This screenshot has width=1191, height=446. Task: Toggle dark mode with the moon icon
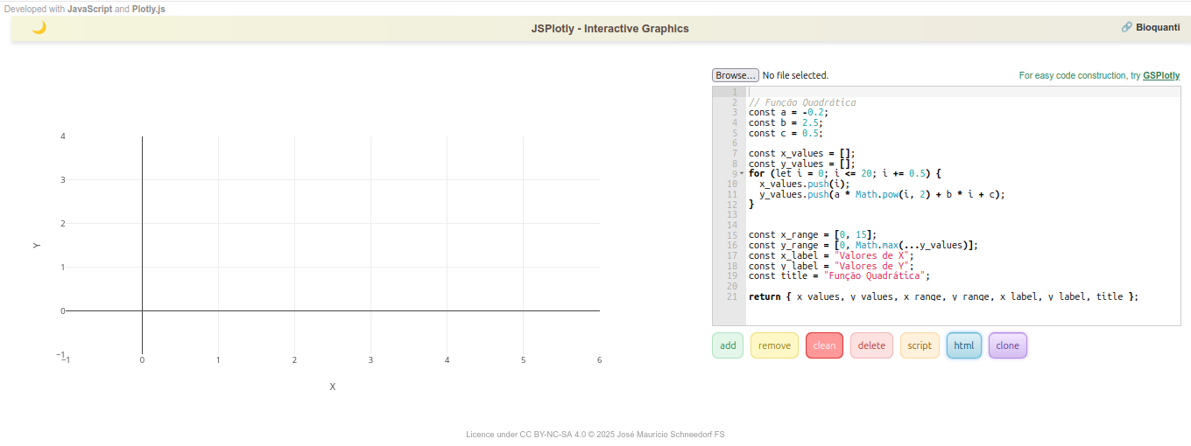tap(39, 28)
